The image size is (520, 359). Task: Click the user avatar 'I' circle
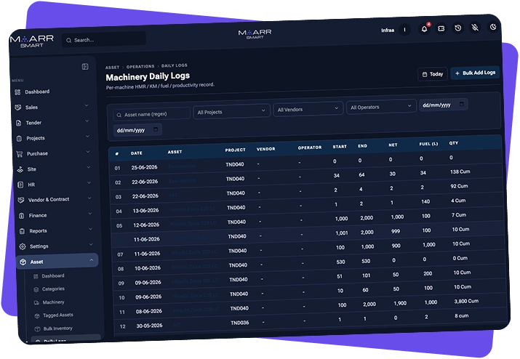tap(404, 30)
